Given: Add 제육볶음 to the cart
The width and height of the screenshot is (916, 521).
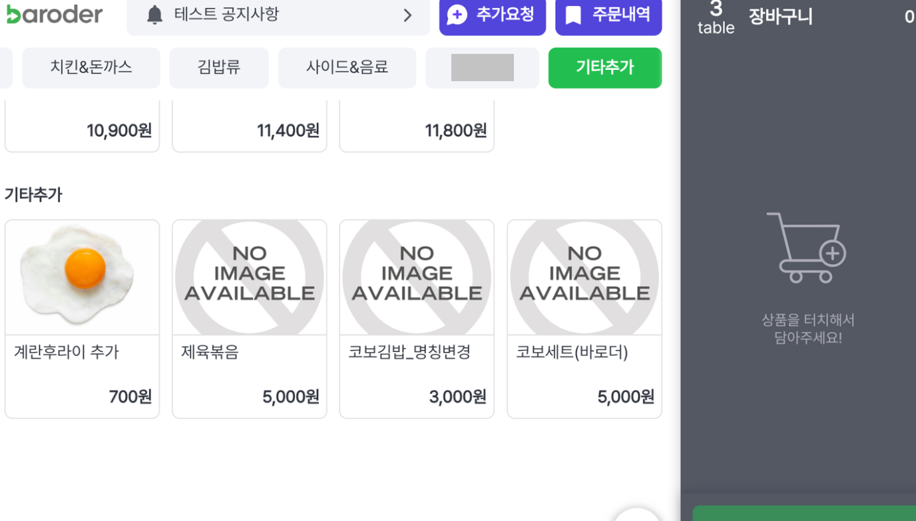Looking at the screenshot, I should [x=249, y=319].
